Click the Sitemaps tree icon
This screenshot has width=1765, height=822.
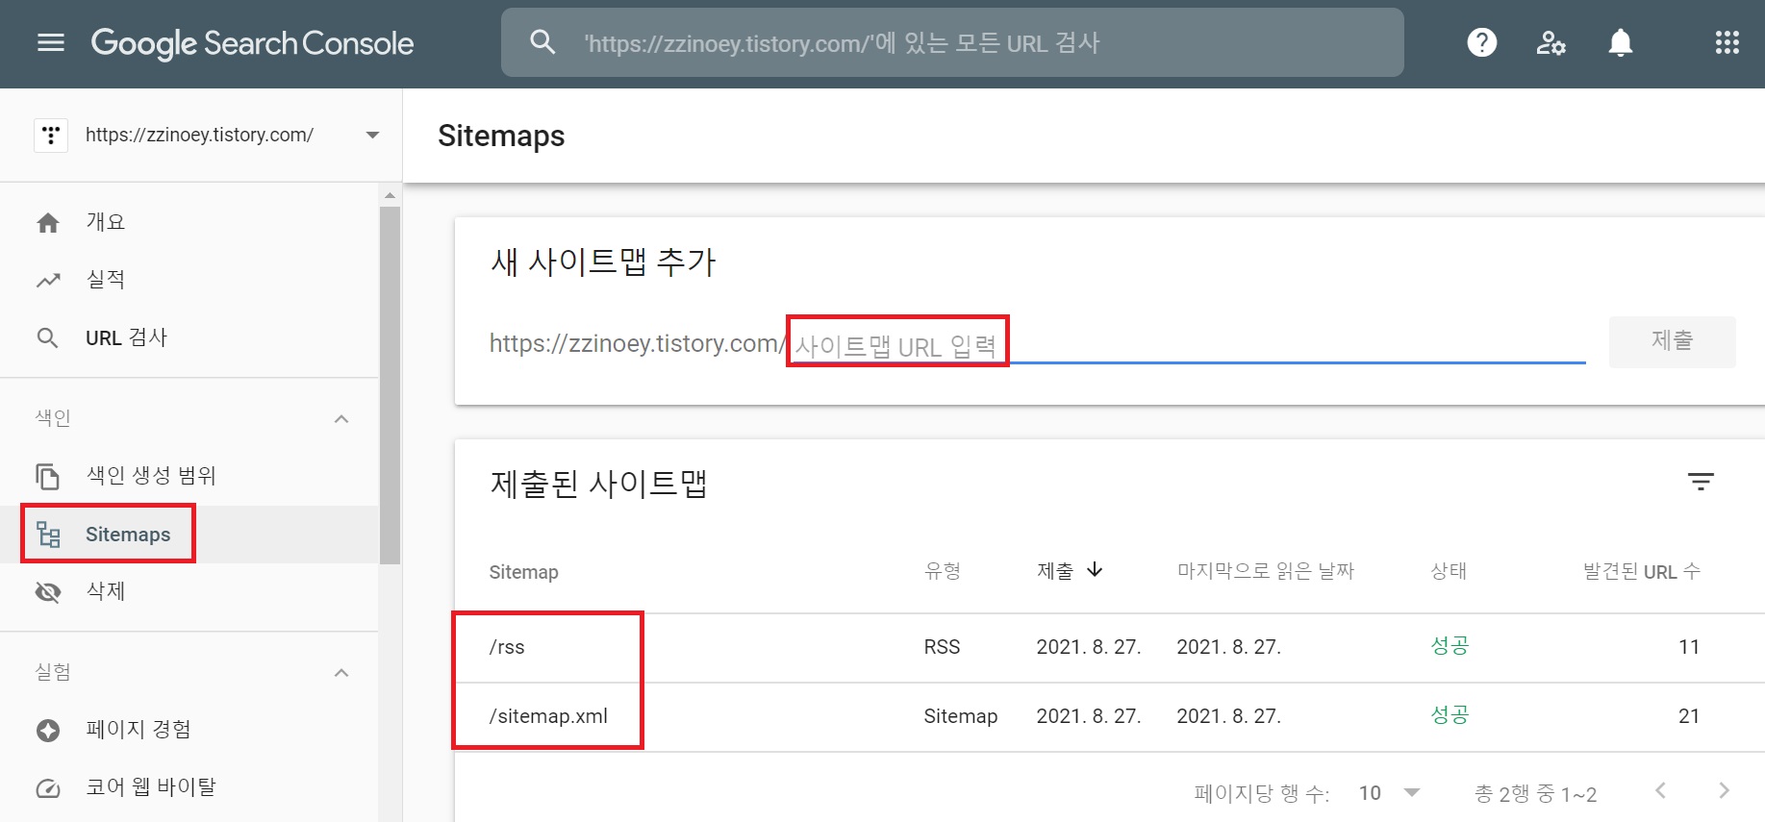[x=48, y=535]
